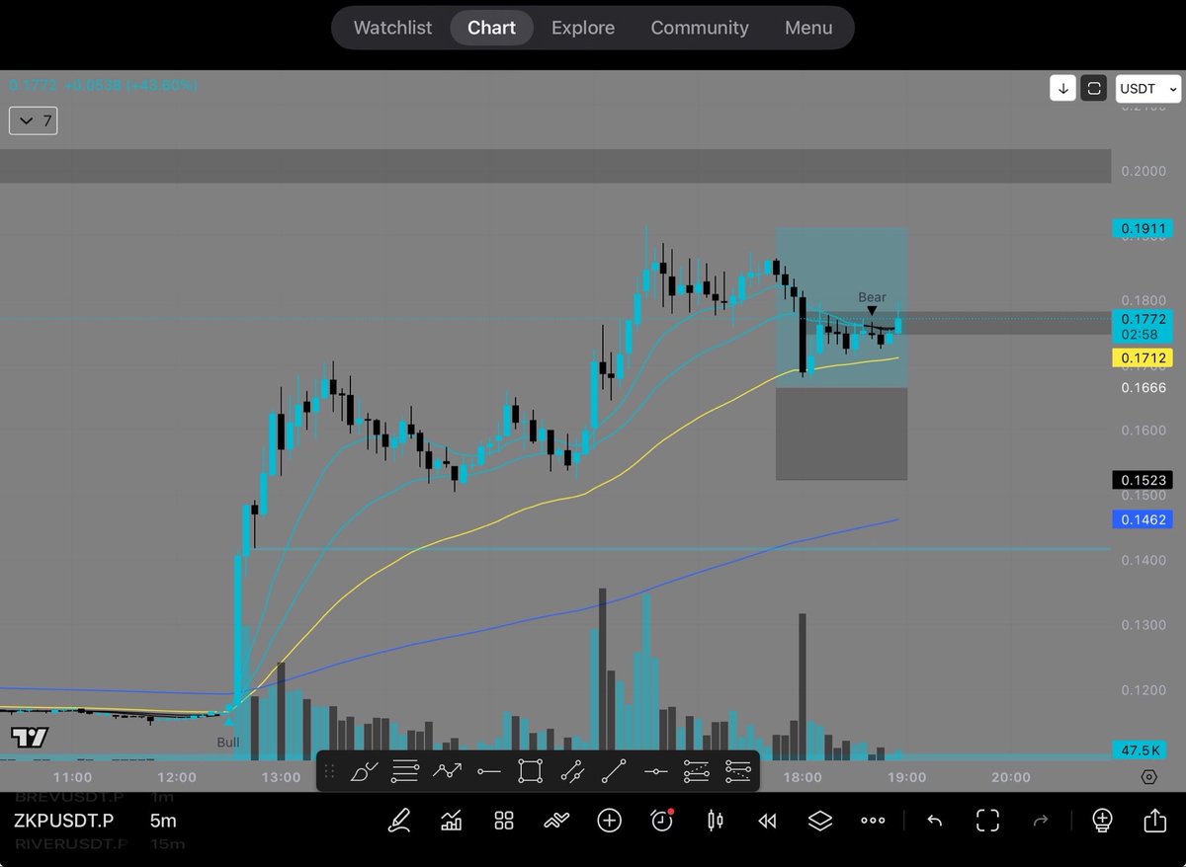Toggle the square brackets button beside USDT

[1093, 88]
